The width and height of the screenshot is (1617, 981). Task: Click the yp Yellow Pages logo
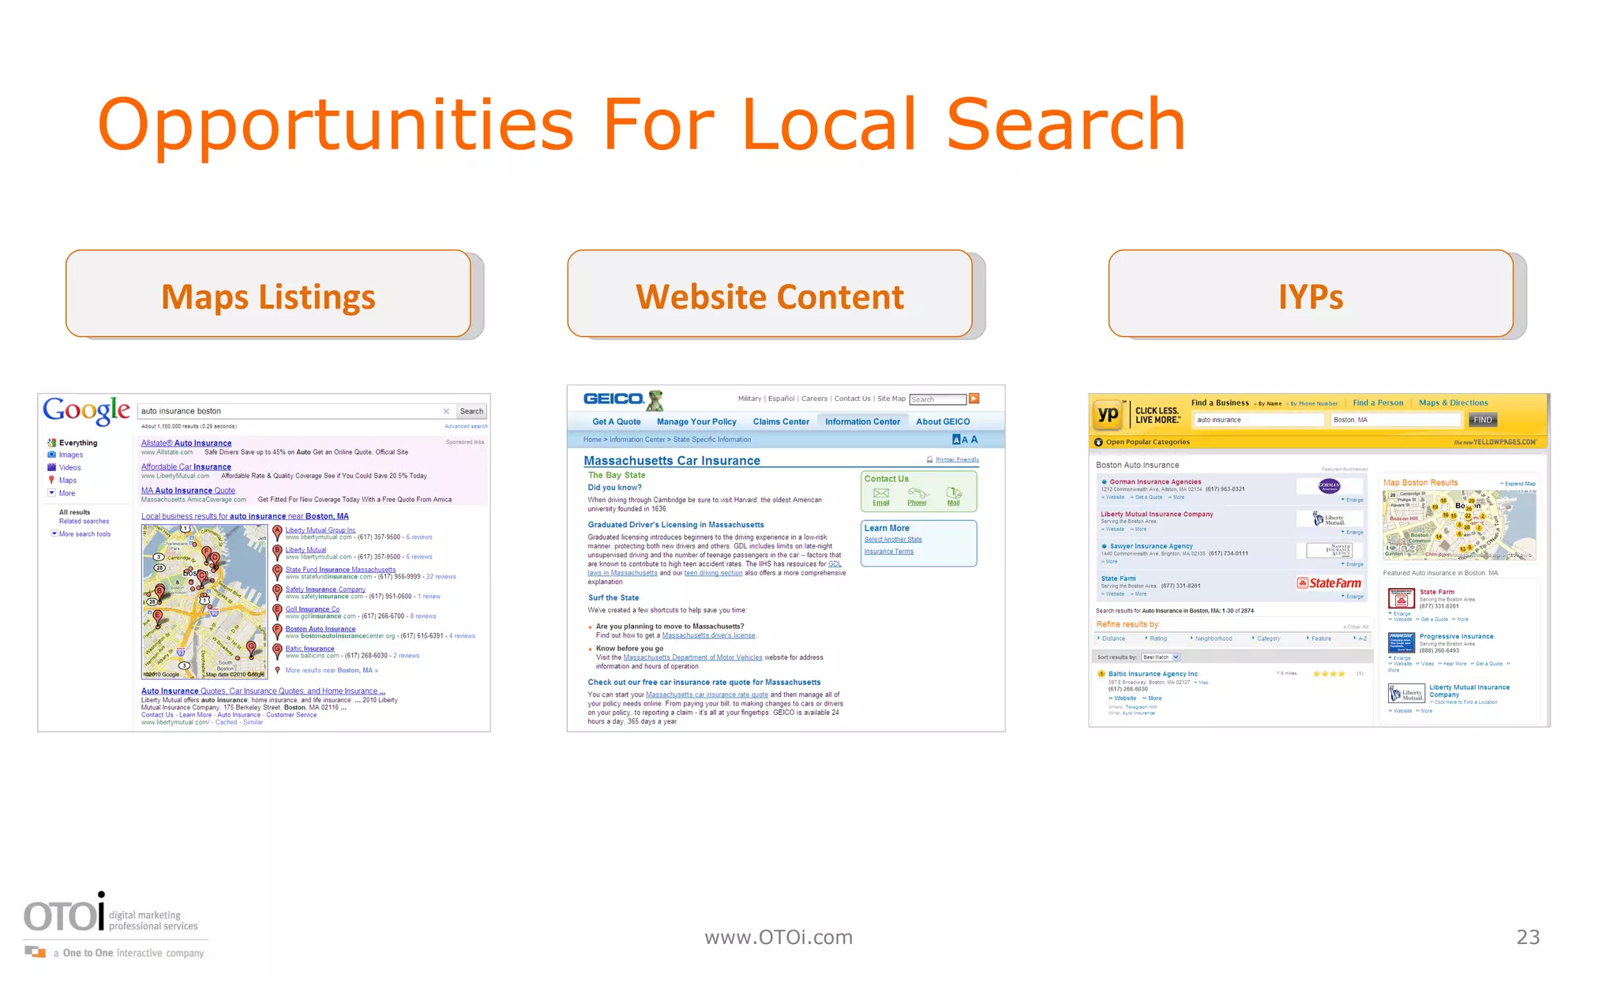tap(1108, 414)
